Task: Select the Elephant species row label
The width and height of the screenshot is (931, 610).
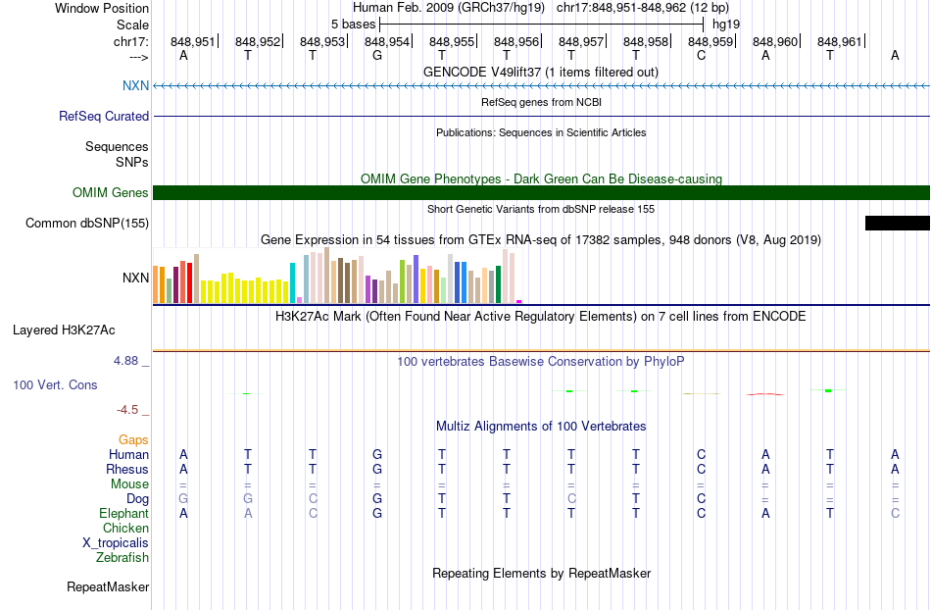Action: [123, 513]
